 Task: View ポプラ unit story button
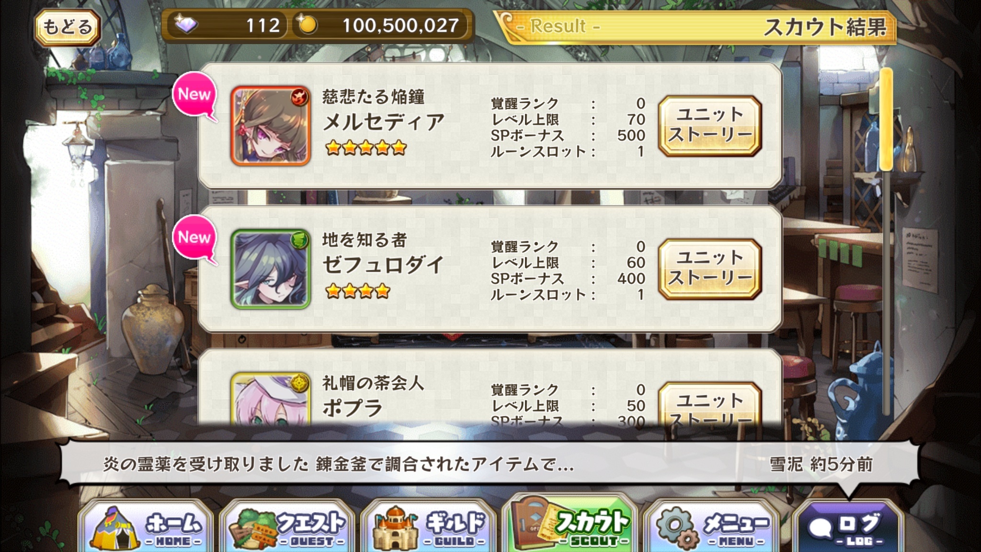pyautogui.click(x=710, y=403)
